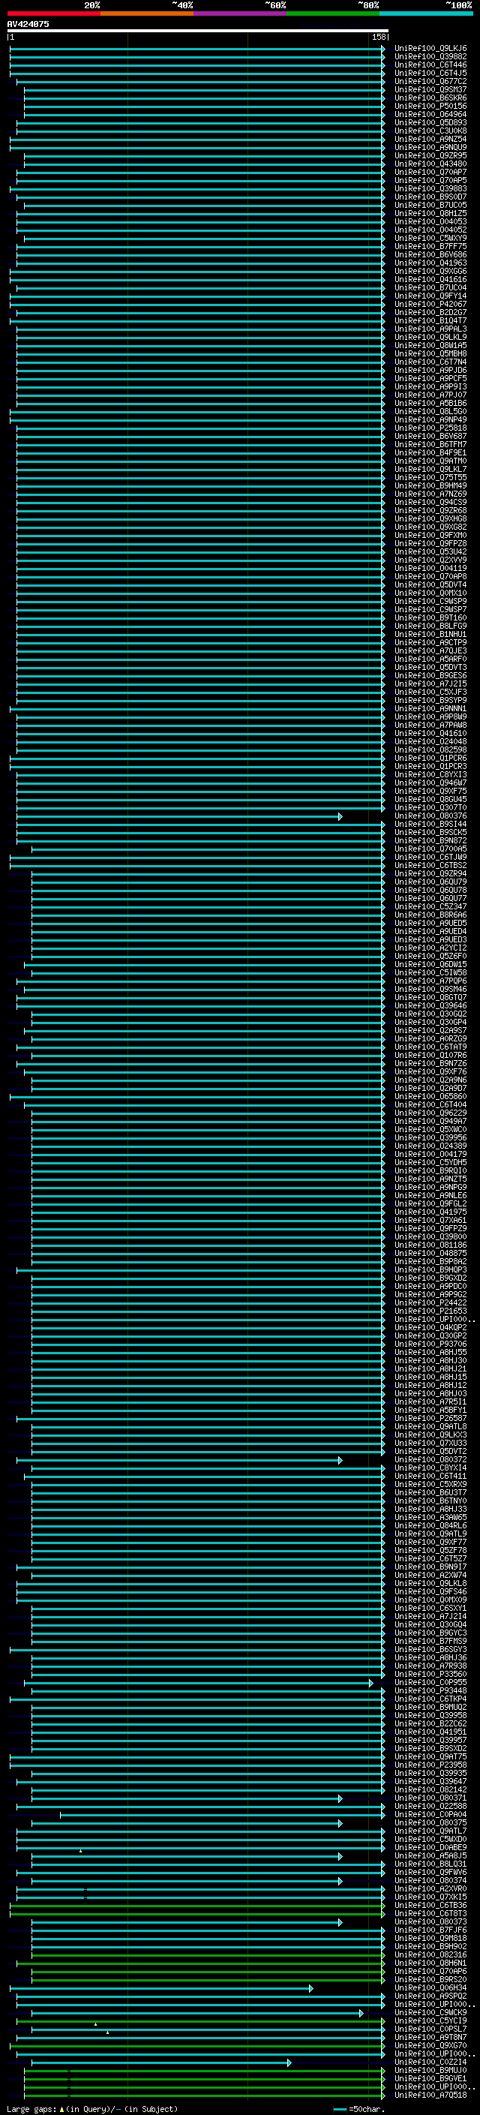Select hit UniRef100_Q43480

[x=430, y=164]
